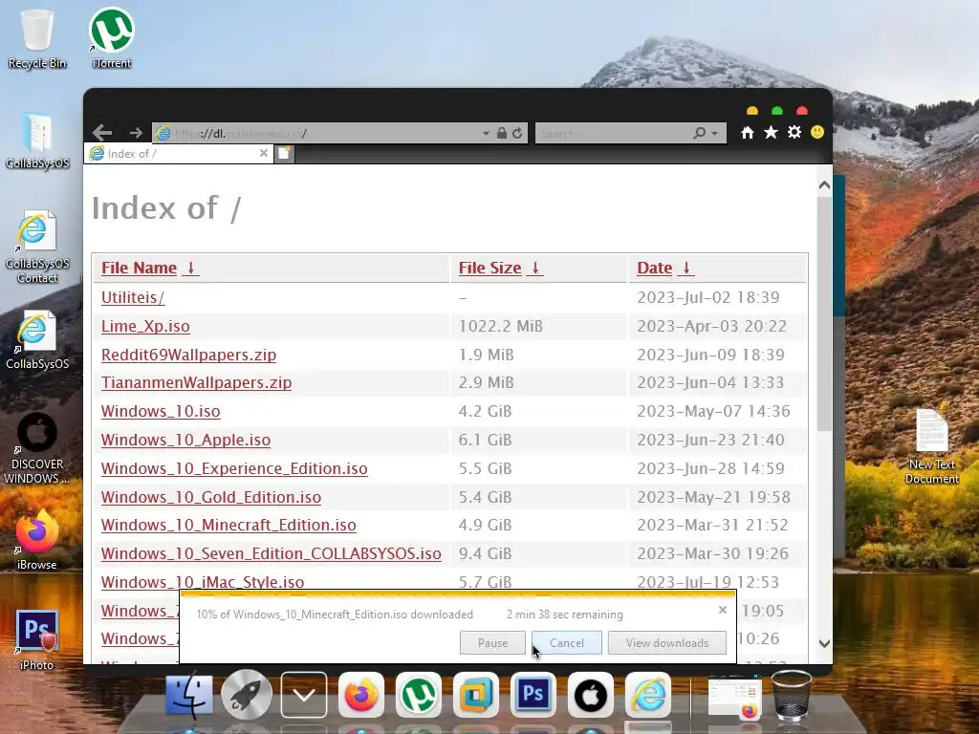Select the Index of / tab
The width and height of the screenshot is (979, 734).
point(178,154)
